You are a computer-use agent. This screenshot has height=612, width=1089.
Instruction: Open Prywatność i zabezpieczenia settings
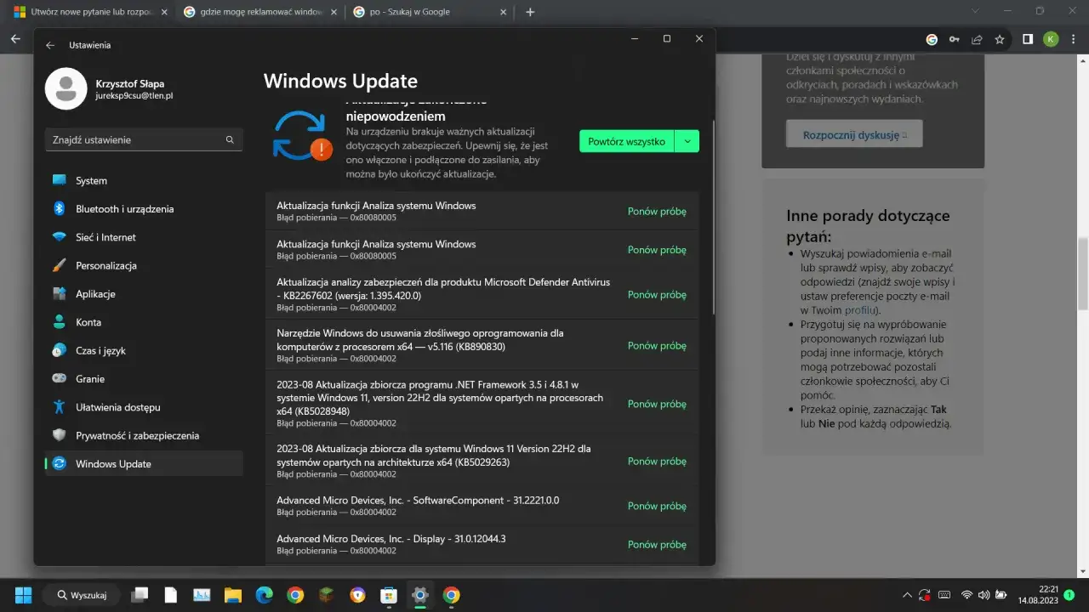point(144,435)
